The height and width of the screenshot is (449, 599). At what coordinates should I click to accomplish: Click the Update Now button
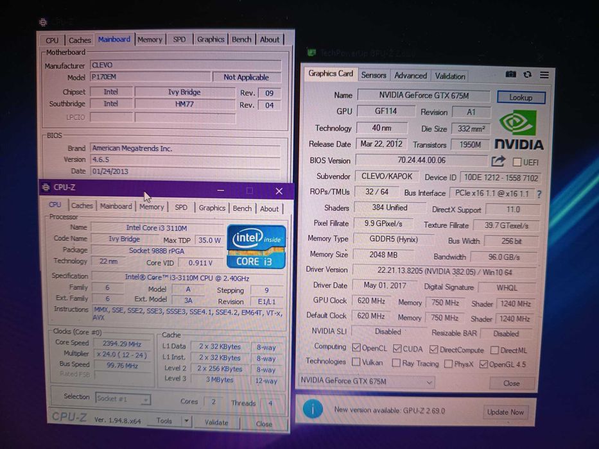(x=505, y=412)
